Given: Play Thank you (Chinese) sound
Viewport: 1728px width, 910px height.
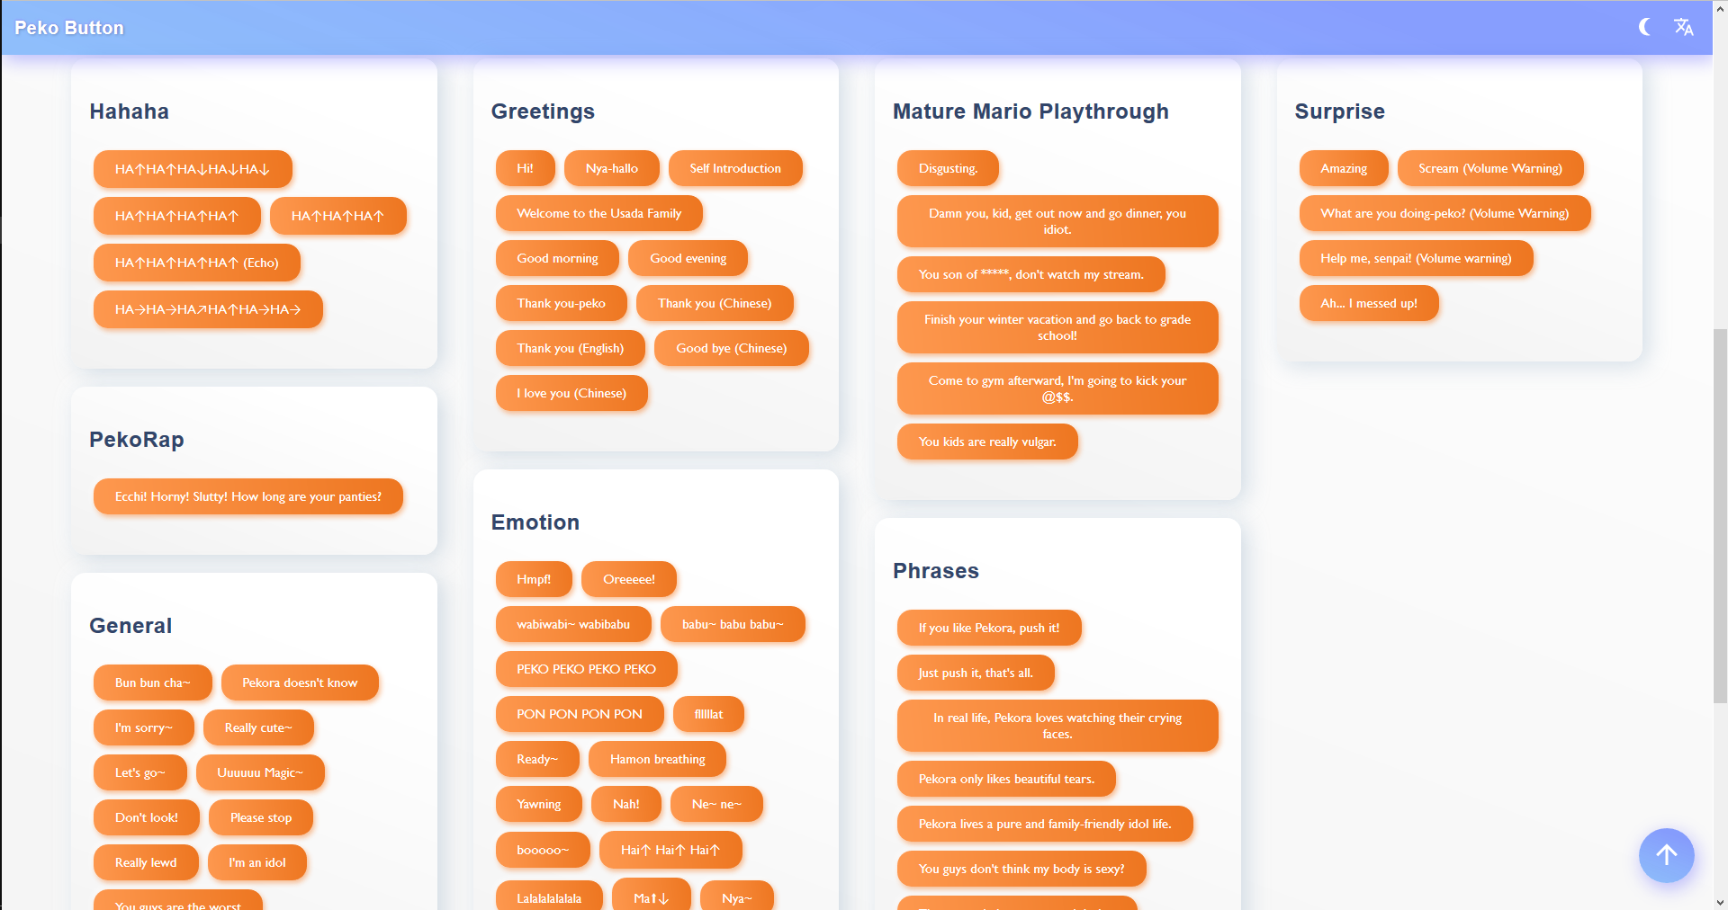Looking at the screenshot, I should click(x=715, y=303).
